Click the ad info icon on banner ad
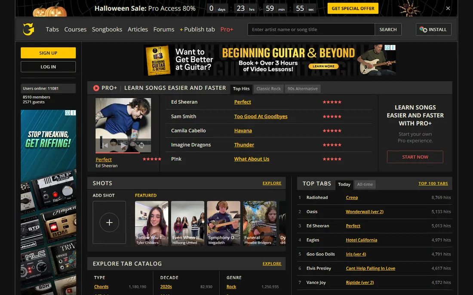Image resolution: width=473 pixels, height=295 pixels. 387,48
